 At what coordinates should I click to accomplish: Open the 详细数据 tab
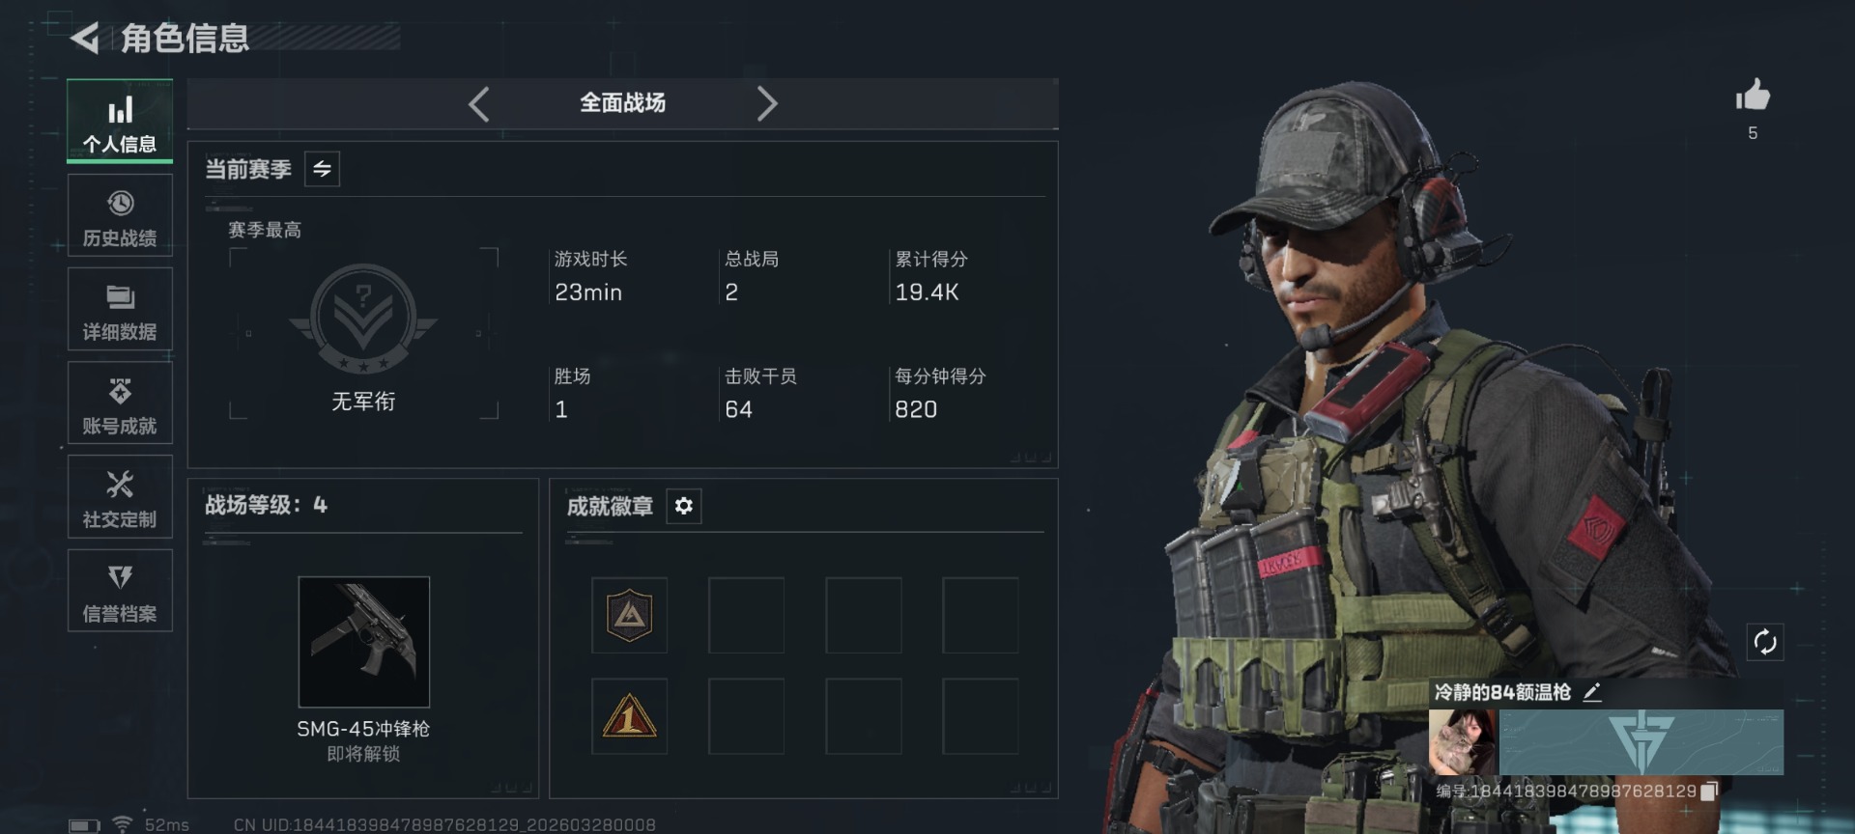coord(120,310)
